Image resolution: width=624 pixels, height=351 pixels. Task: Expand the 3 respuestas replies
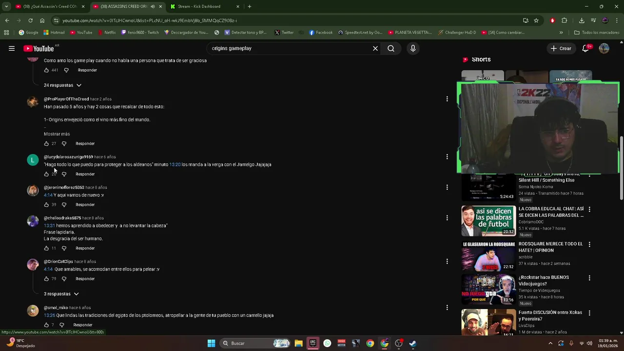61,294
